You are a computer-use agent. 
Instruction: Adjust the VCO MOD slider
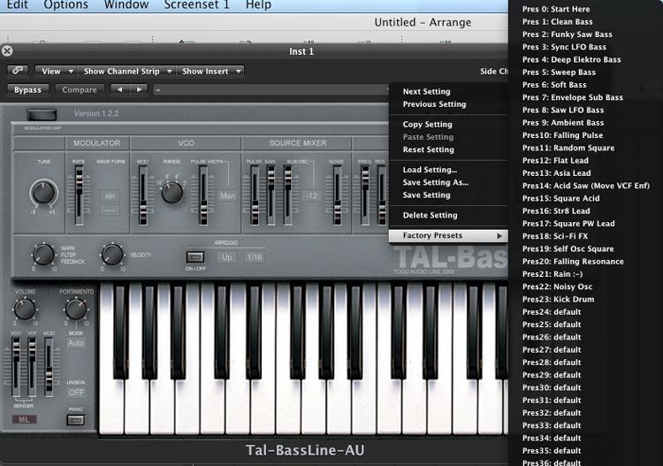[x=143, y=195]
